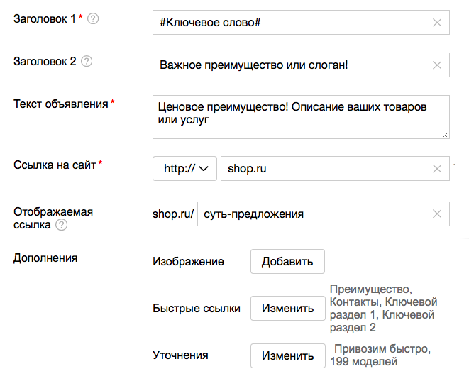Click the shop.ru/ prefix text
The image size is (469, 386).
point(173,214)
